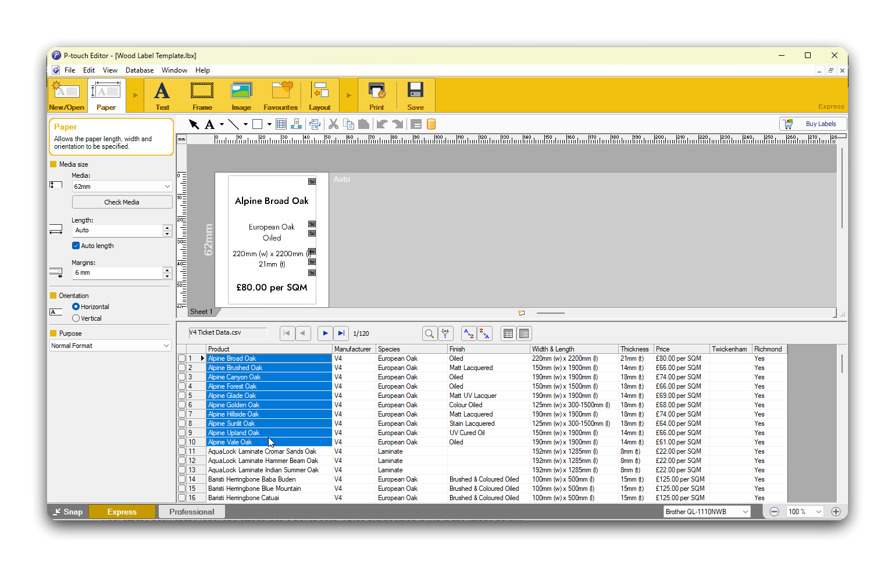895x567 pixels.
Task: Switch to the Professional mode tab
Action: click(191, 512)
